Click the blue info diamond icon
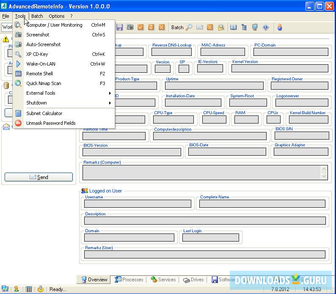This screenshot has height=294, width=336. tap(265, 27)
